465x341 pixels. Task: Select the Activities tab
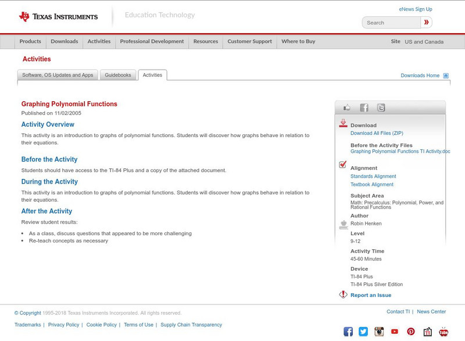152,75
